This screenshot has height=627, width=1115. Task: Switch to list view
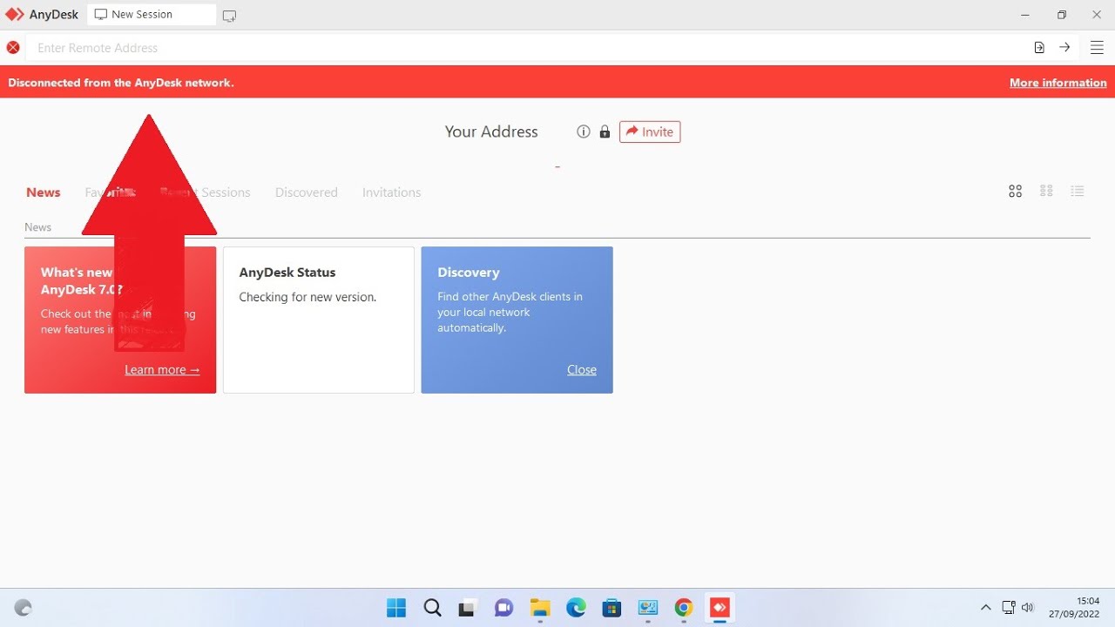(x=1078, y=192)
